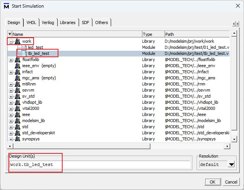The width and height of the screenshot is (244, 190).
Task: Click the vertical scrollbar down arrow
Action: [234, 139]
